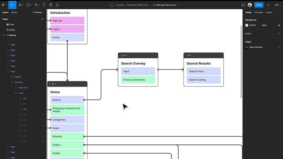Switch to the Assets tab
This screenshot has width=283, height=159.
point(14,12)
